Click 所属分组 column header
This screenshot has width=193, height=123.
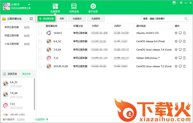(78, 26)
